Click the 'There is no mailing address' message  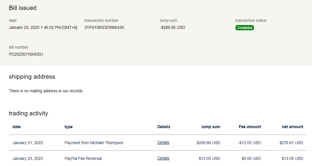[46, 91]
